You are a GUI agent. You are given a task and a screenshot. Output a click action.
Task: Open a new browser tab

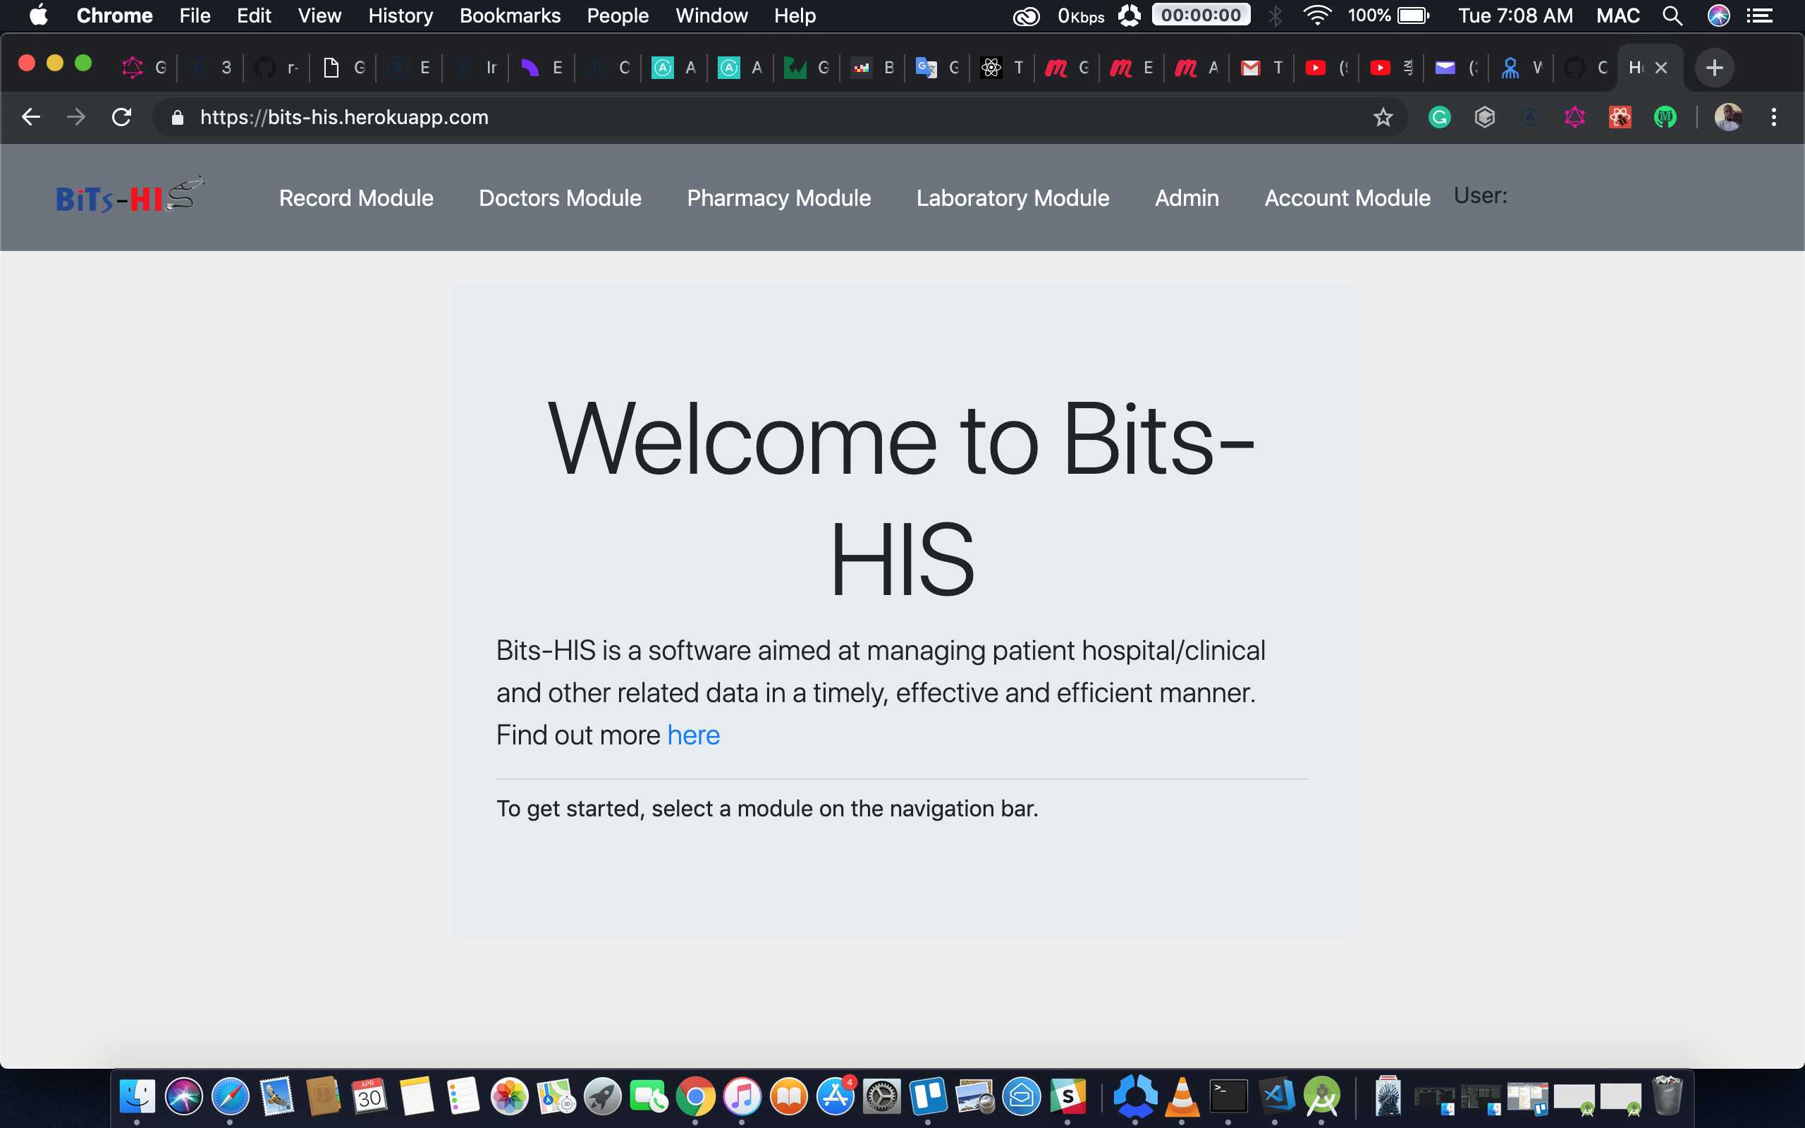[1714, 68]
